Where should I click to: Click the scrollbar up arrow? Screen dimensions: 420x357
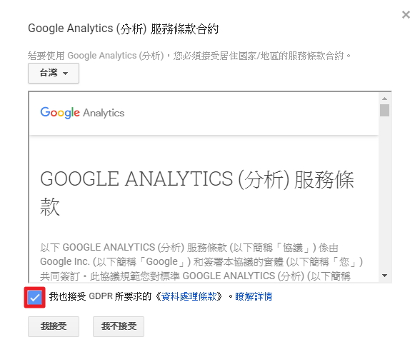click(384, 99)
